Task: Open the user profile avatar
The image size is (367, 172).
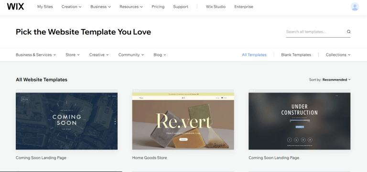Action: point(355,7)
